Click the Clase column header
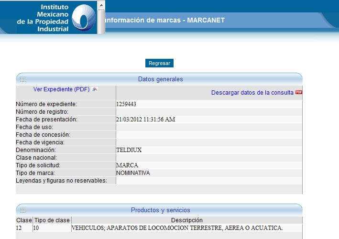 point(24,220)
